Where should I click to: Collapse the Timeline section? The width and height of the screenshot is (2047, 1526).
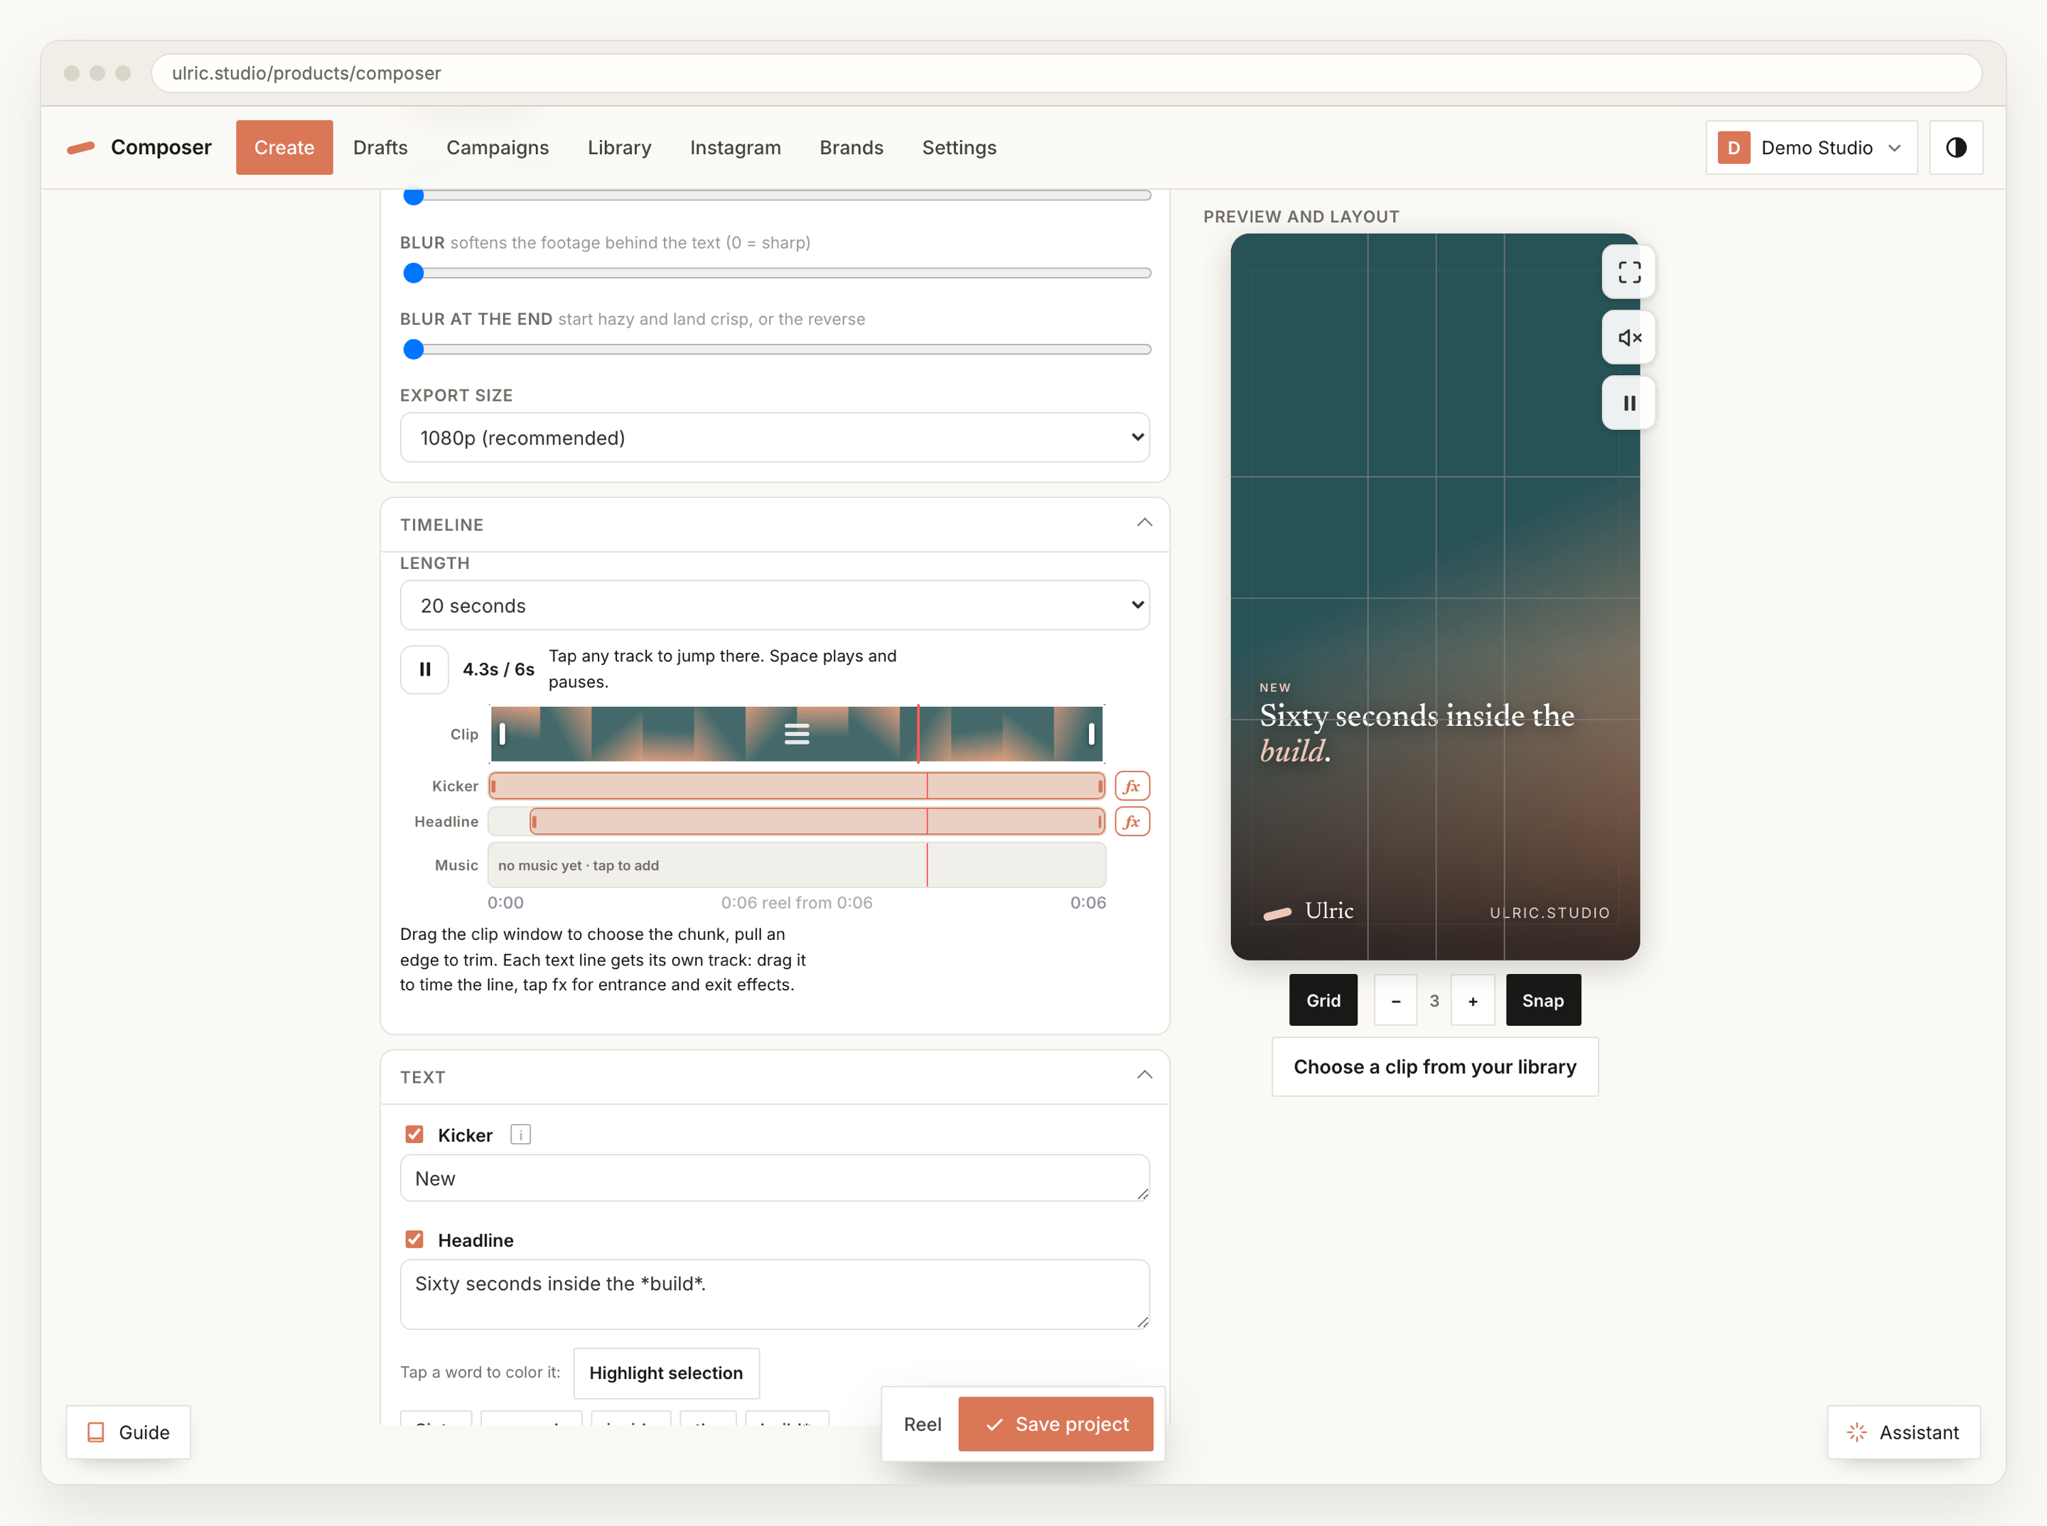pos(1144,523)
